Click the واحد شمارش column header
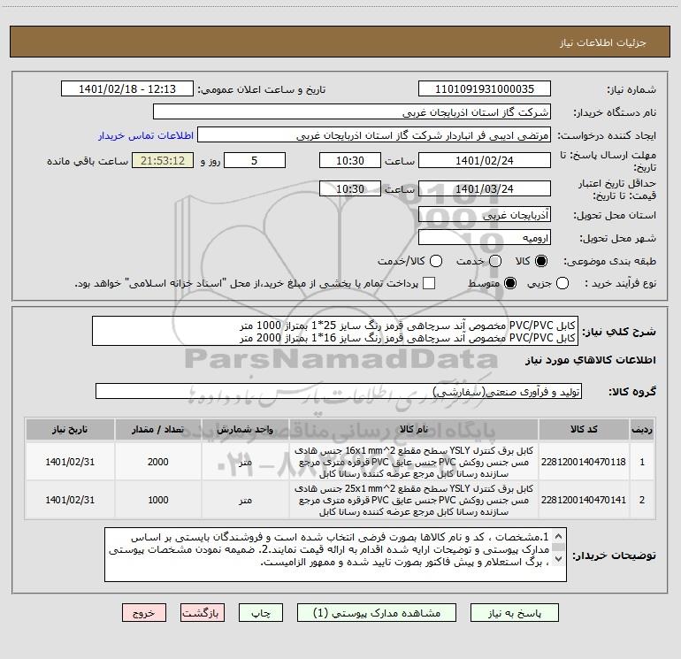The width and height of the screenshot is (681, 659). [245, 429]
